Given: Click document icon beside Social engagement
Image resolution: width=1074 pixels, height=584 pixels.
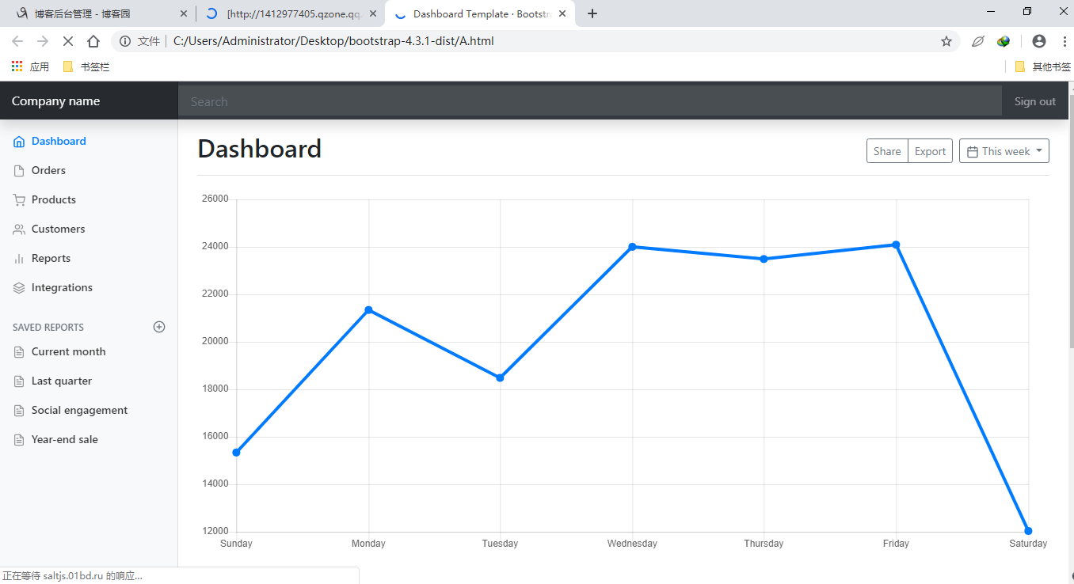Looking at the screenshot, I should click(x=20, y=411).
